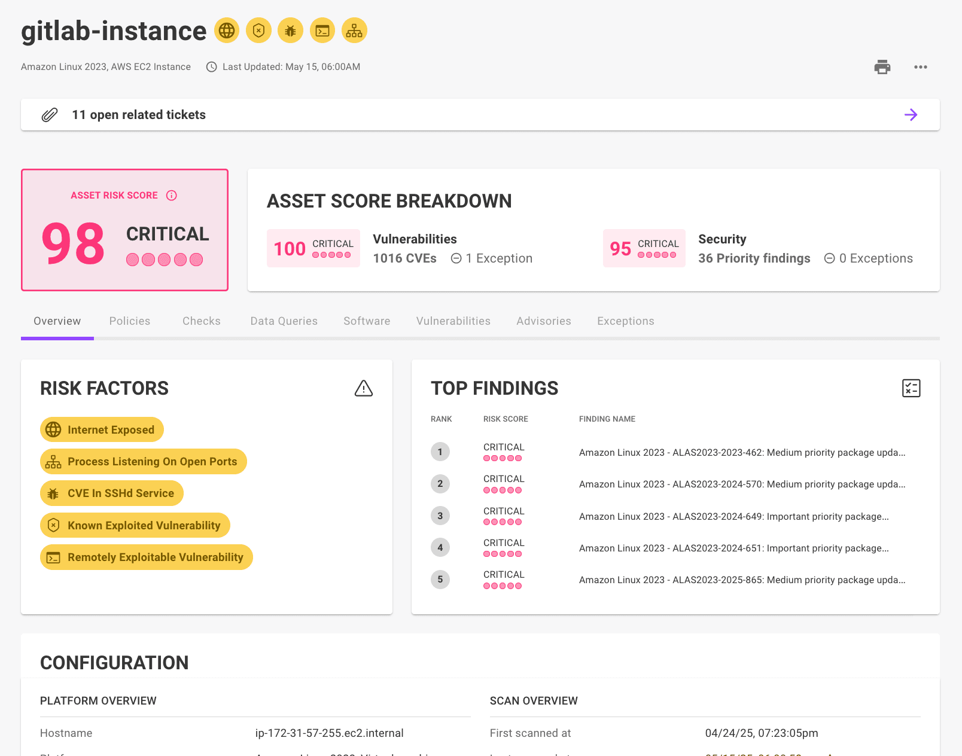Open finding ALAS2023-2023-462 in Top Findings
This screenshot has width=962, height=756.
click(x=742, y=453)
